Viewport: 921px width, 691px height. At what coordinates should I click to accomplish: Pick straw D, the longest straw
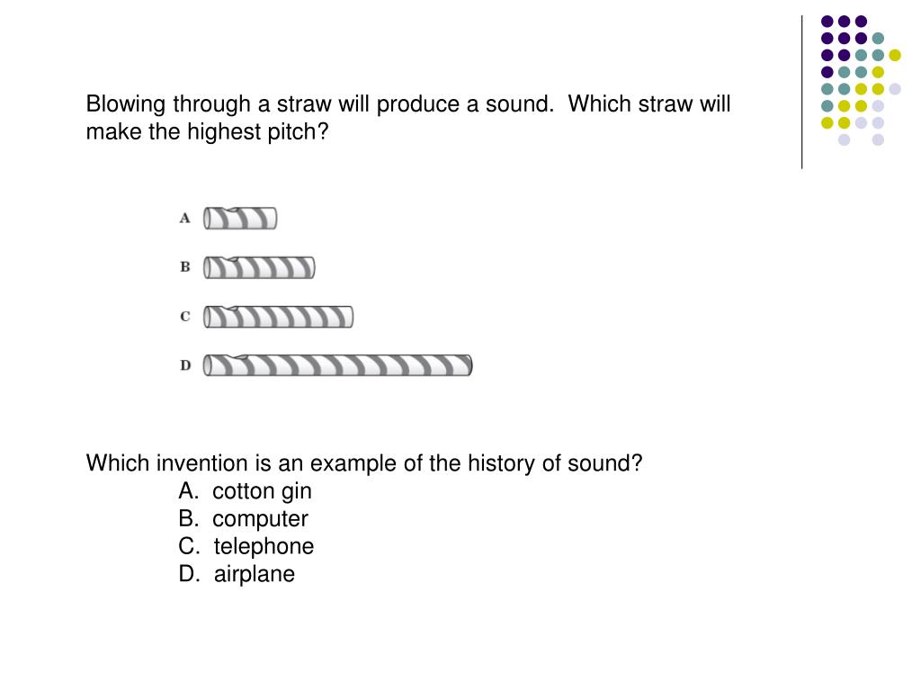[x=338, y=365]
